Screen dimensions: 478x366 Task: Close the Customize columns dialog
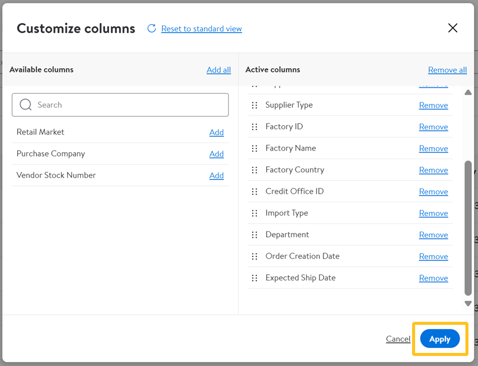[x=453, y=28]
